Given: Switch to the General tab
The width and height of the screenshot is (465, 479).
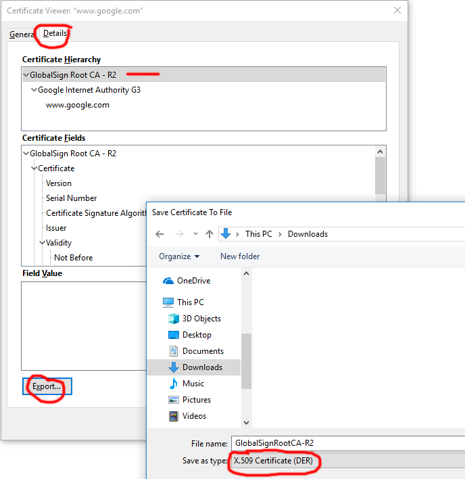Looking at the screenshot, I should 22,35.
